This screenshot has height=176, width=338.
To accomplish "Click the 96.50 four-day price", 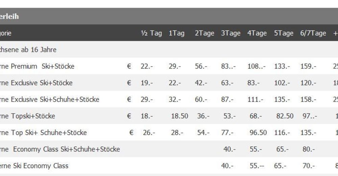I will point(258,133).
